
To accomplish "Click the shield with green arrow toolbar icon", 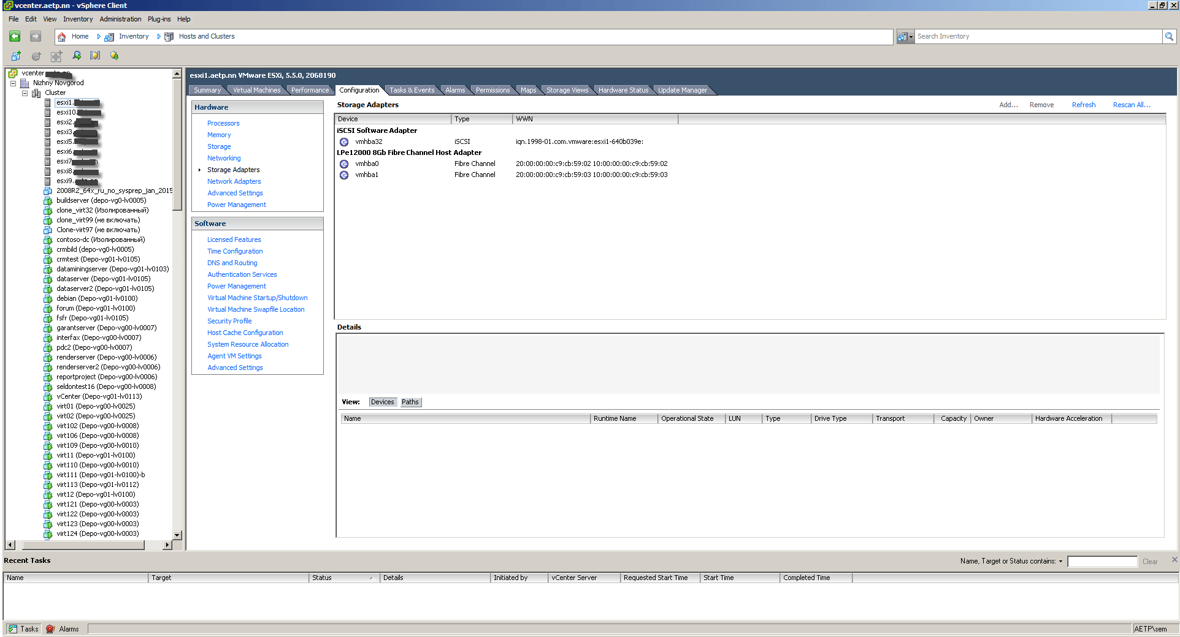I will click(x=114, y=56).
